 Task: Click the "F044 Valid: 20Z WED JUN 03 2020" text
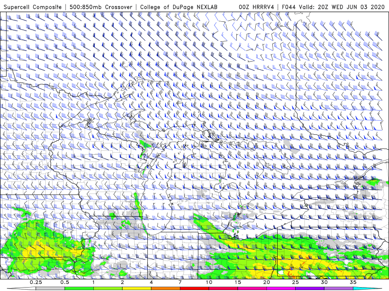pos(334,7)
